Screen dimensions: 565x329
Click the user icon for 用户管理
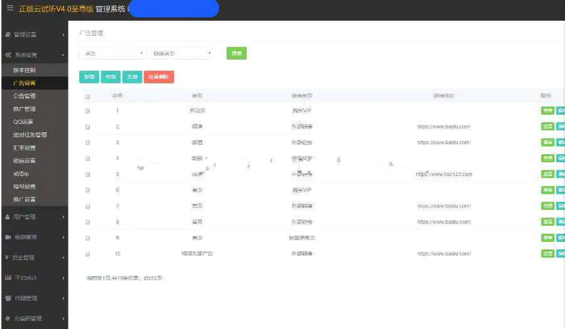tap(7, 217)
